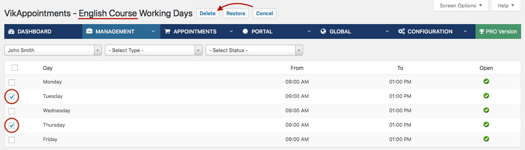Tick the select-all checkbox in header
The image size is (525, 150).
pyautogui.click(x=15, y=68)
